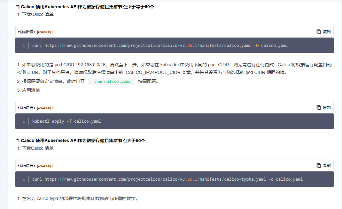Click heading about nodes 大于50个
Viewport: 342px width, 209px height.
pos(80,141)
